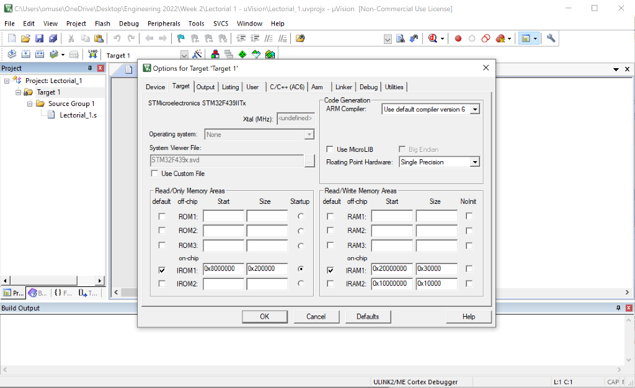The width and height of the screenshot is (635, 388).
Task: Click Project panel horizontal scrollbar
Action: pyautogui.click(x=43, y=280)
